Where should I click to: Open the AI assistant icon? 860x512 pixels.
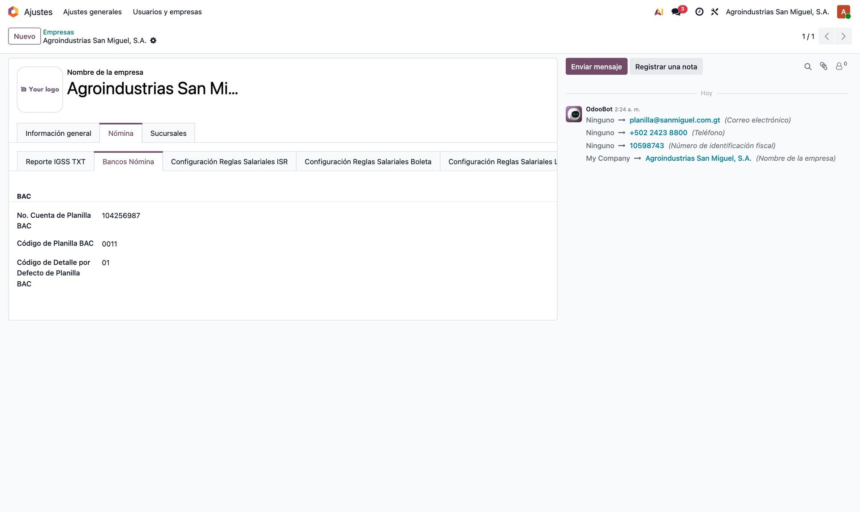tap(658, 12)
